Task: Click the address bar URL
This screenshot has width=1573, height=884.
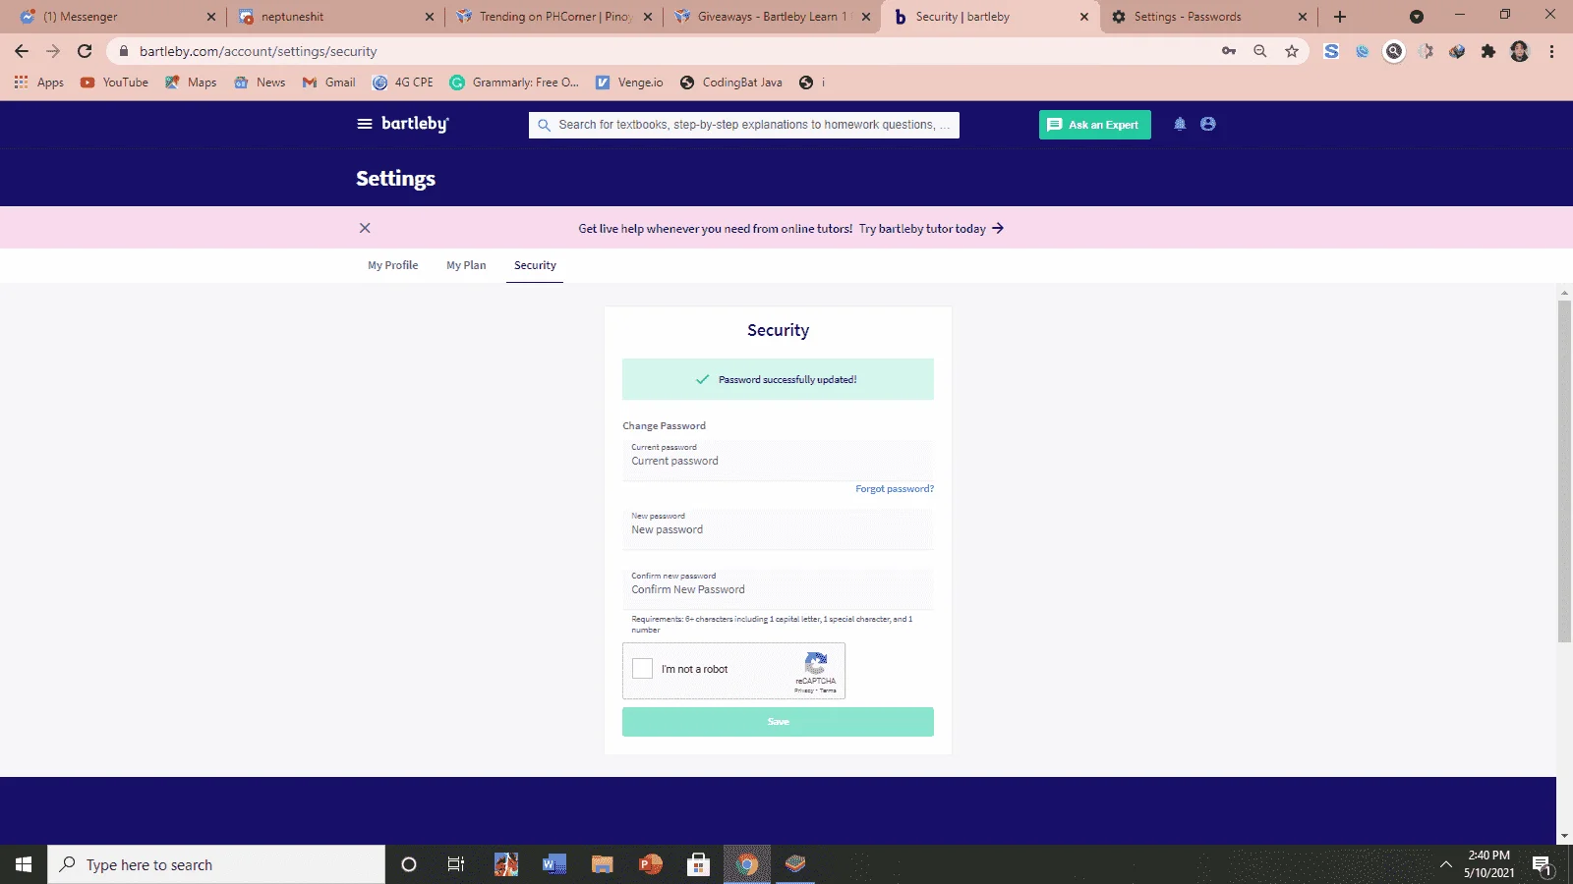Action: click(x=258, y=51)
